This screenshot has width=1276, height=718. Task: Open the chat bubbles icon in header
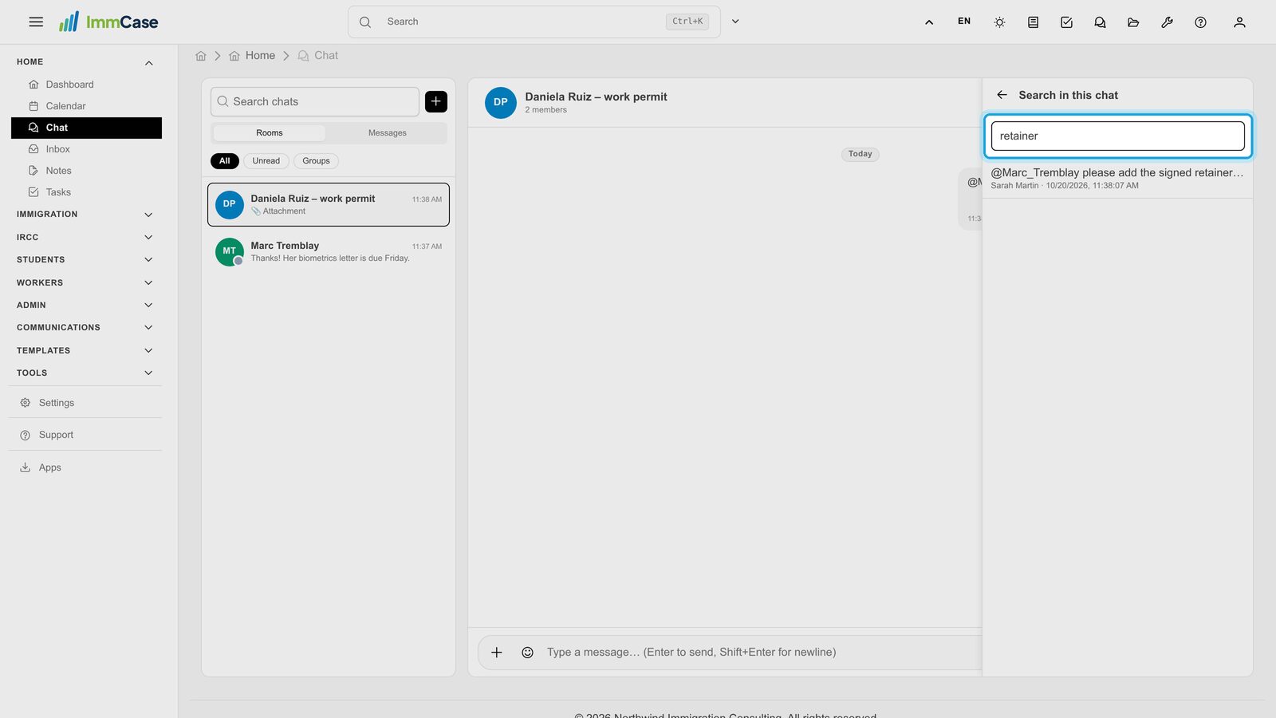click(x=1100, y=22)
